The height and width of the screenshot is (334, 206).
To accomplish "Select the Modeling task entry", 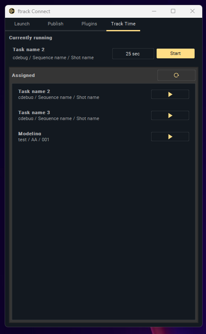I will point(81,137).
